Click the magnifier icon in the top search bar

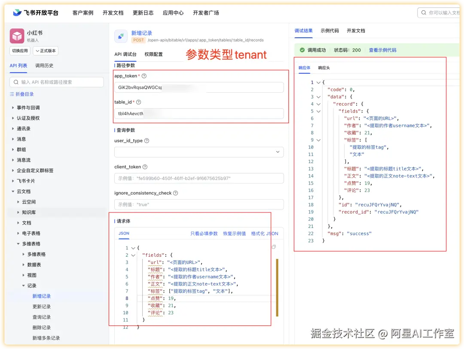coord(423,12)
